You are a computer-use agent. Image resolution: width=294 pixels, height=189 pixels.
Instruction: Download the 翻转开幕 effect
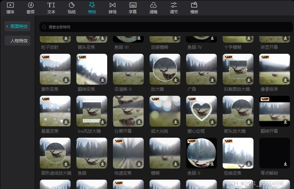[x=285, y=122]
